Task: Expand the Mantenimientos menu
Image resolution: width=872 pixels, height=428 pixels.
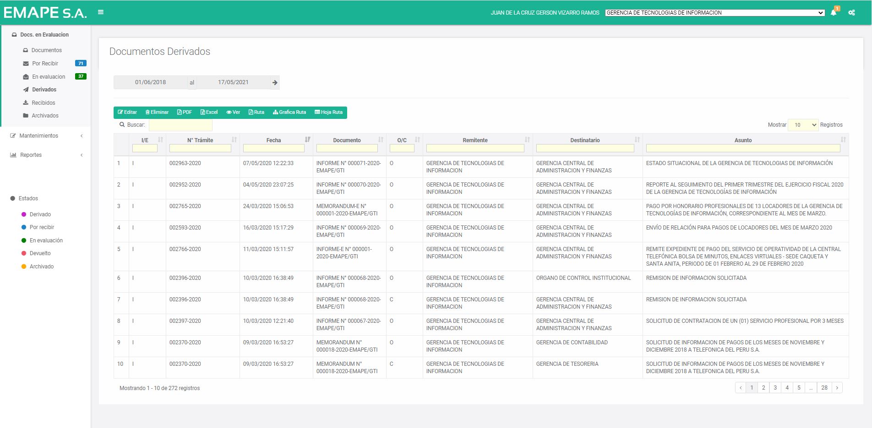Action: click(x=46, y=136)
